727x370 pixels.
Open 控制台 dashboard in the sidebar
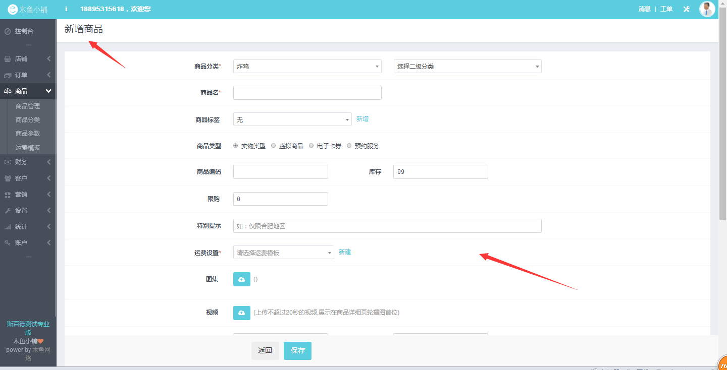click(24, 31)
